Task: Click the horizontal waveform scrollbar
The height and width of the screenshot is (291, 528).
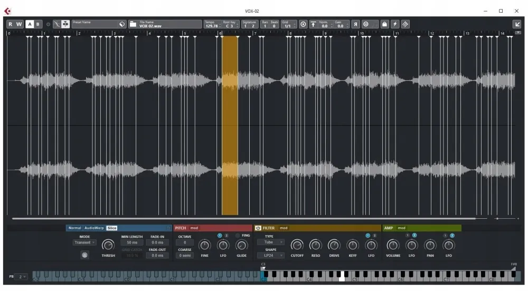Action: [244, 218]
